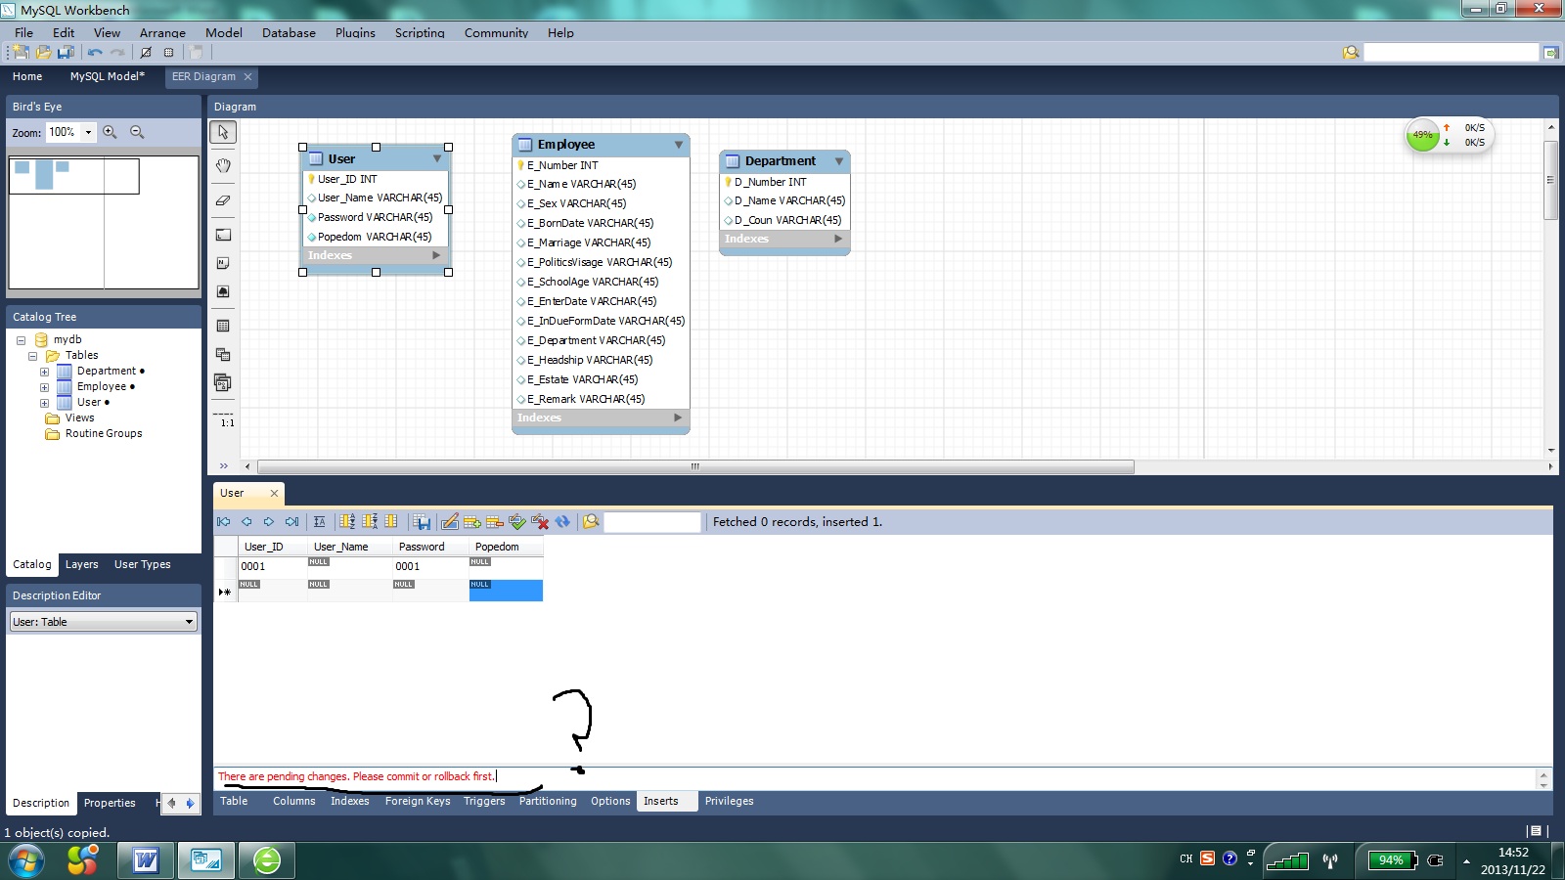Open the Windows Start menu
The width and height of the screenshot is (1565, 880).
(x=26, y=860)
